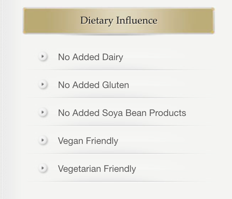Expand the Vegetarian Friendly item arrow

coord(43,168)
